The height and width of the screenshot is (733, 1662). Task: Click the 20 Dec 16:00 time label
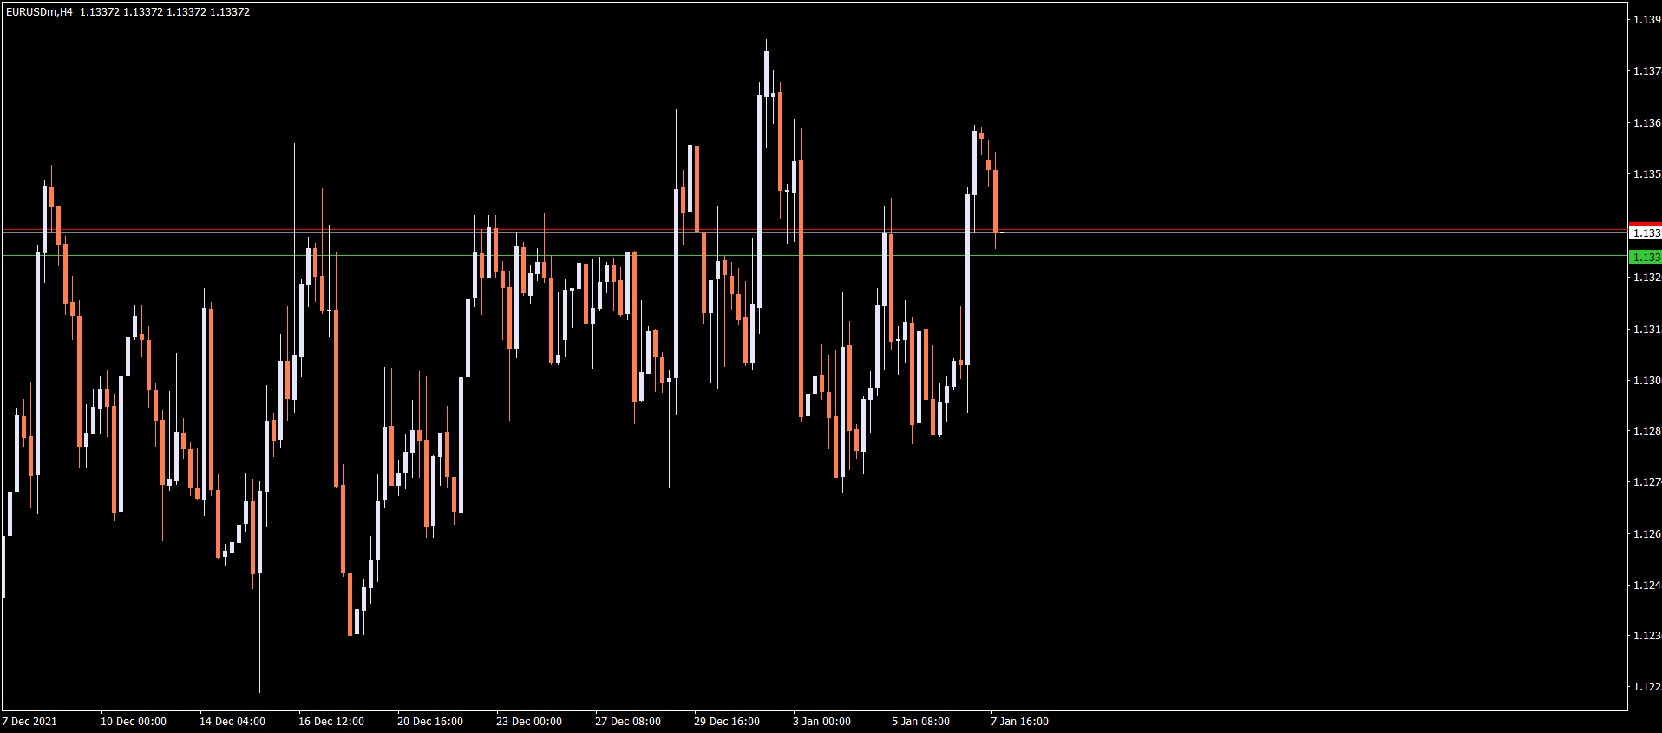430,722
